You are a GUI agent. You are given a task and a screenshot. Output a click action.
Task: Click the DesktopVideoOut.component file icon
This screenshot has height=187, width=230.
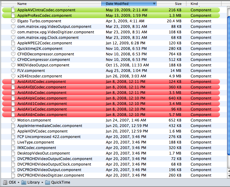13,153
